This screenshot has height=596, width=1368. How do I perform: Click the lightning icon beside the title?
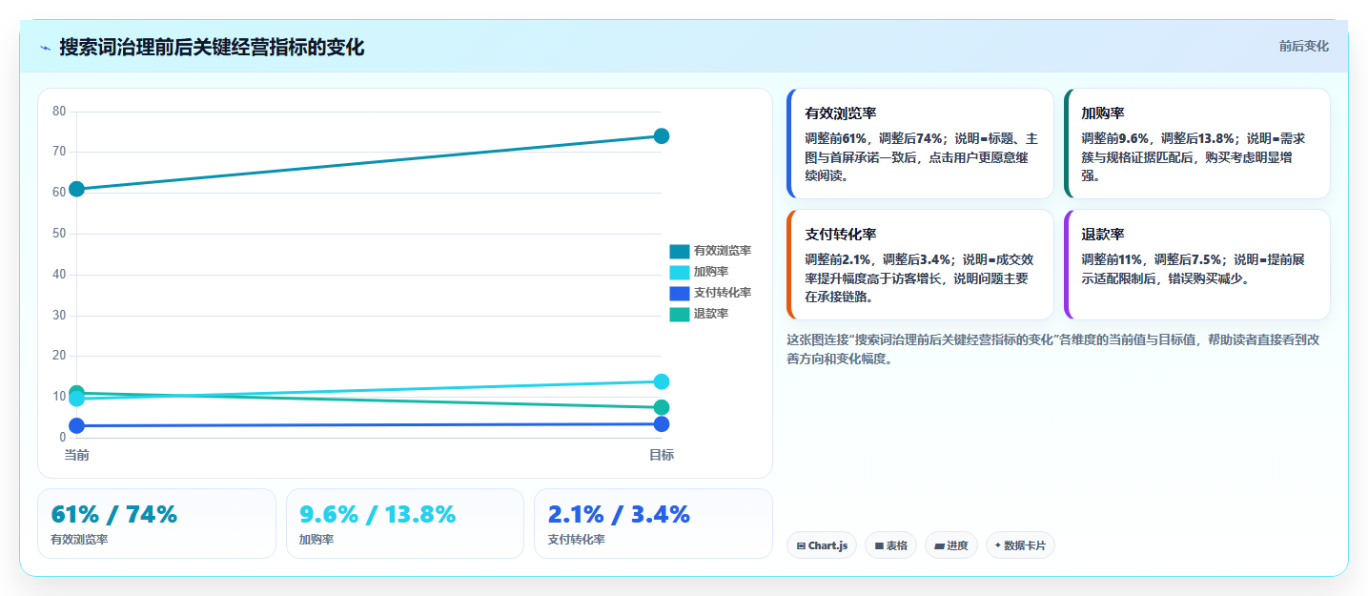point(45,48)
